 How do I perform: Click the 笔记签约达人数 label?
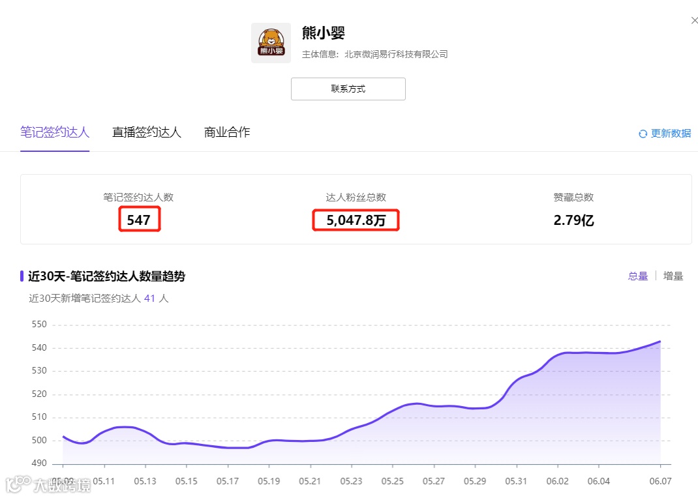(x=138, y=198)
